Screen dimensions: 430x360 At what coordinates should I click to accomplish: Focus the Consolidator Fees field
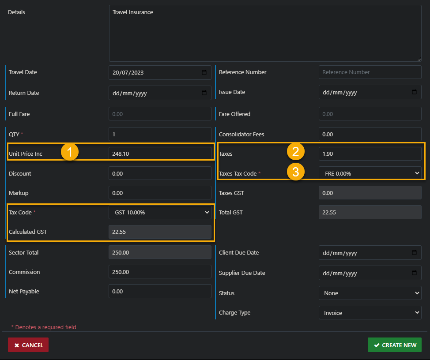(x=370, y=134)
